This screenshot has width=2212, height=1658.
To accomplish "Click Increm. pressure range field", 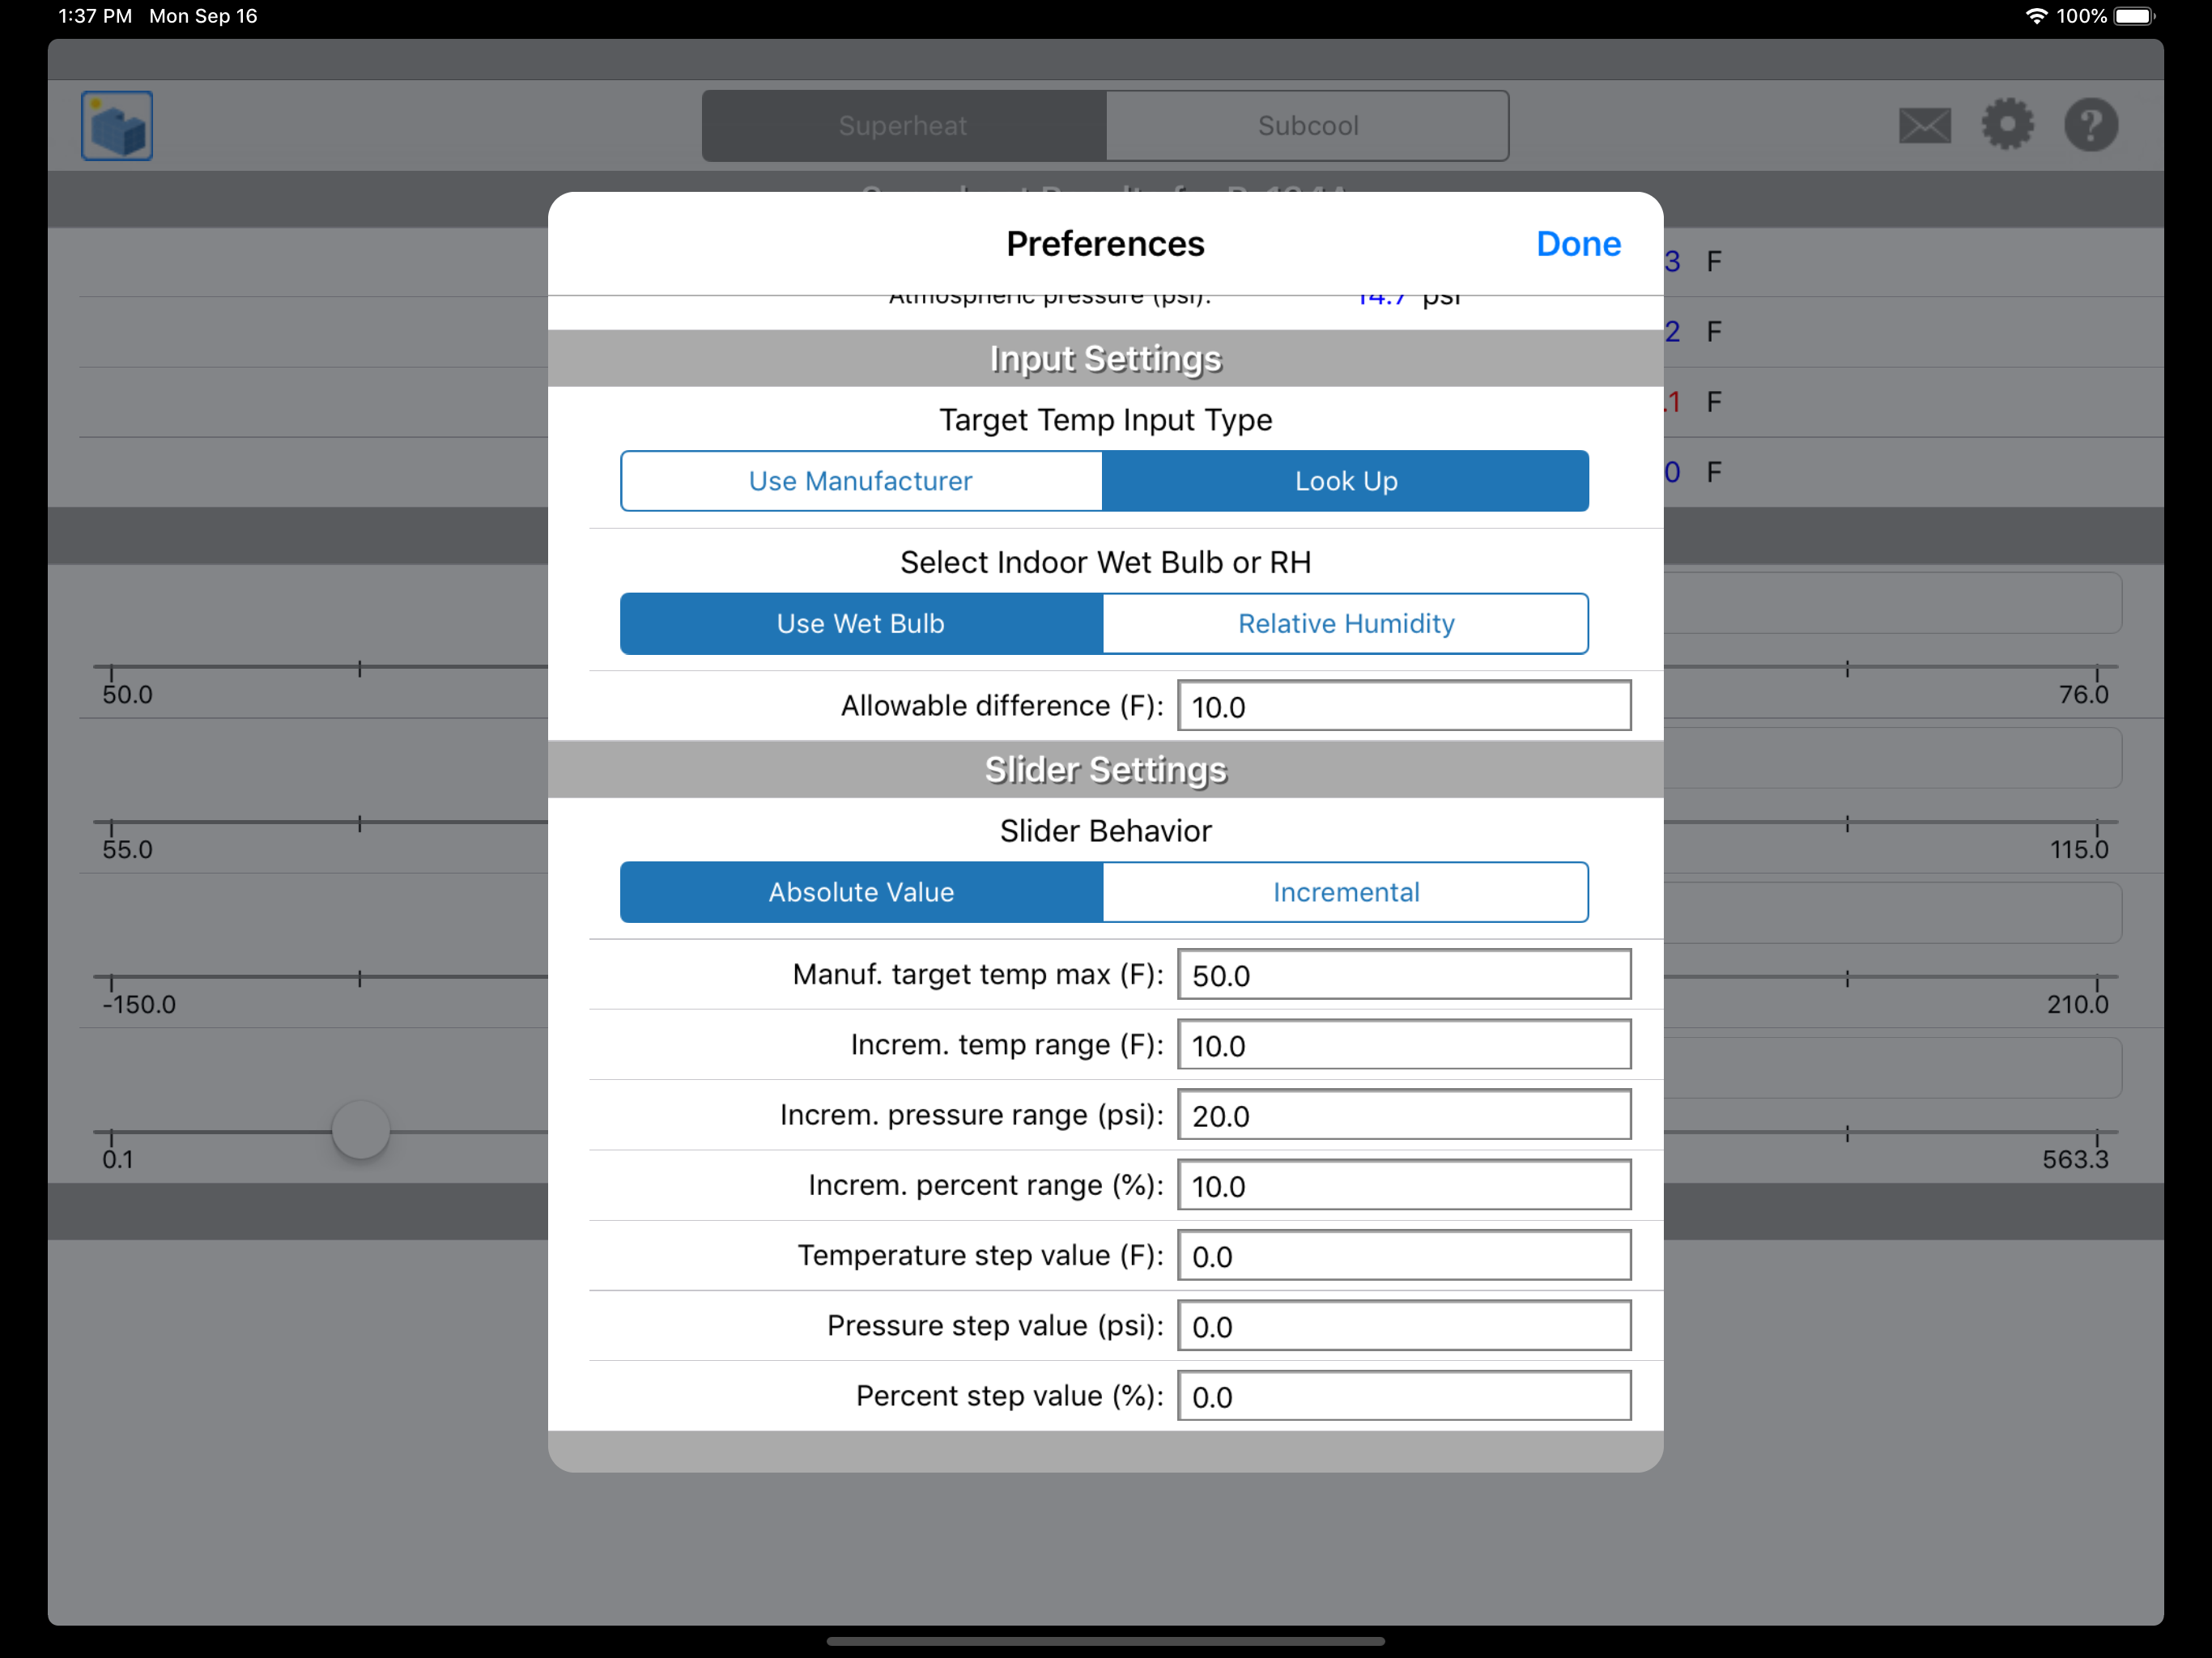I will click(x=1403, y=1116).
